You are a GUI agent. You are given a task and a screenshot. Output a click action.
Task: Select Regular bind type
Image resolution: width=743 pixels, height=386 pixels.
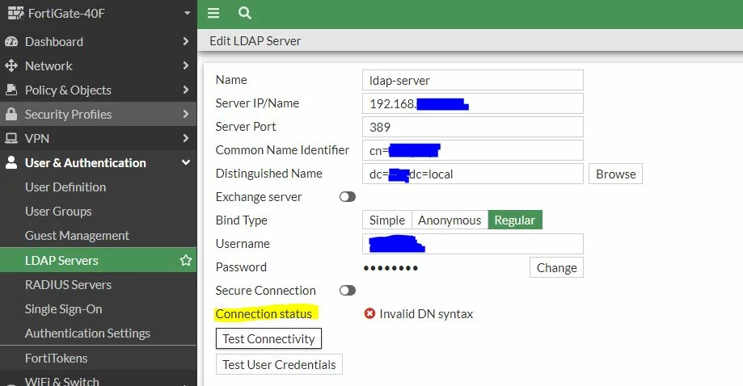(515, 220)
